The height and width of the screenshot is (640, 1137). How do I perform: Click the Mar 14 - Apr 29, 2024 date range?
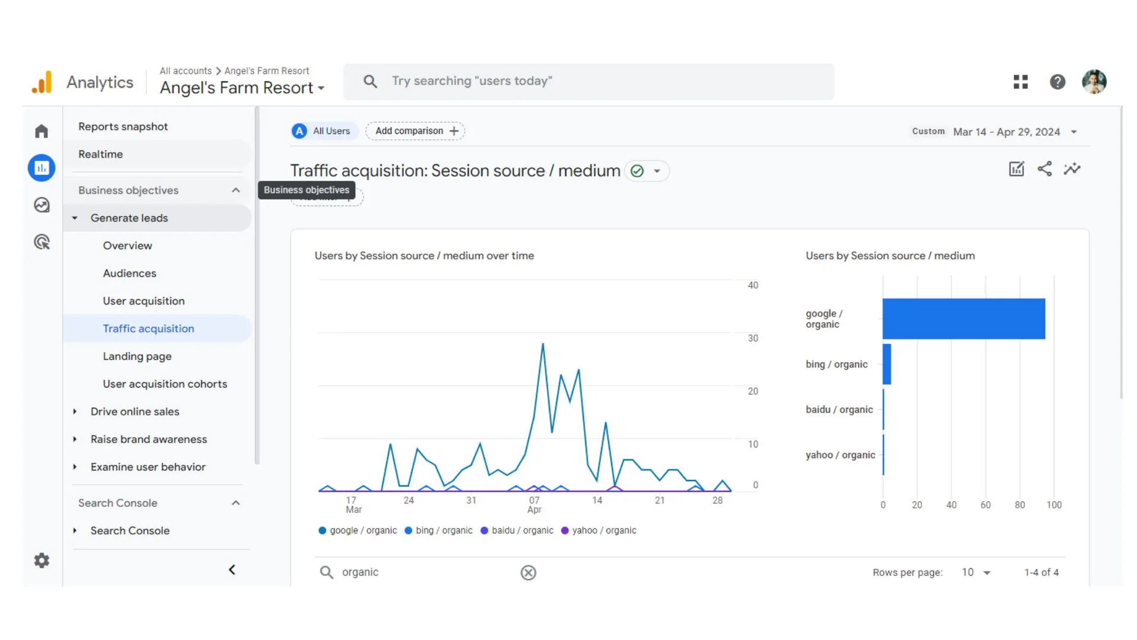pyautogui.click(x=1006, y=132)
